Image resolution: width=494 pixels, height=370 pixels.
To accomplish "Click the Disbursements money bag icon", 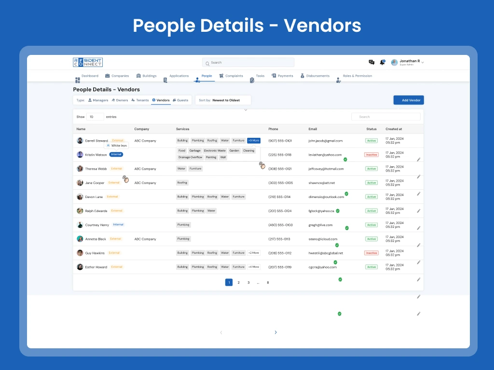I will (302, 76).
